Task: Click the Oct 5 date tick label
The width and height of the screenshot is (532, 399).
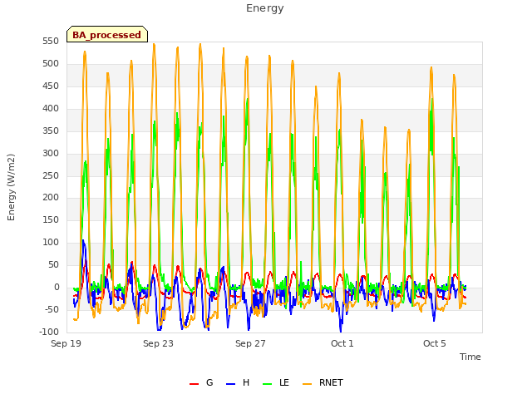Action: 434,343
